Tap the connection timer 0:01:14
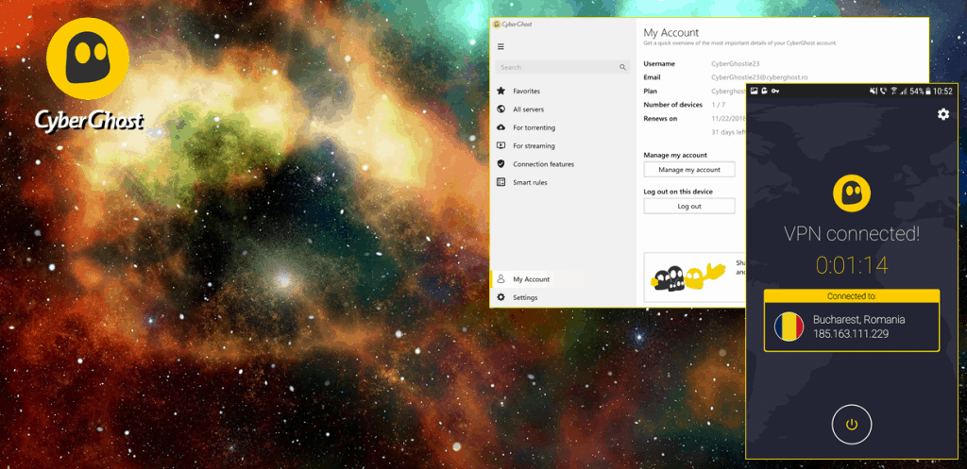 click(852, 265)
